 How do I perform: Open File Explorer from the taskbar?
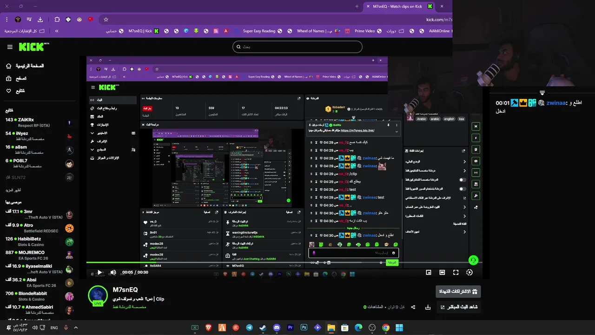click(x=331, y=328)
